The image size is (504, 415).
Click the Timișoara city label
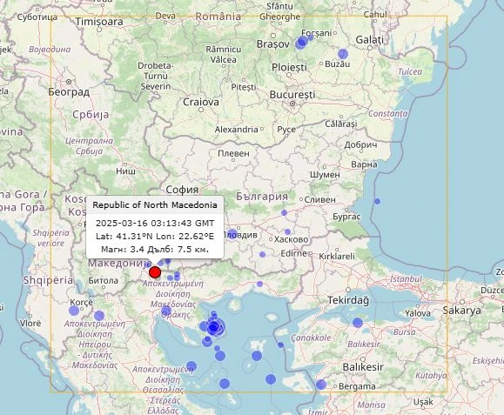99,22
